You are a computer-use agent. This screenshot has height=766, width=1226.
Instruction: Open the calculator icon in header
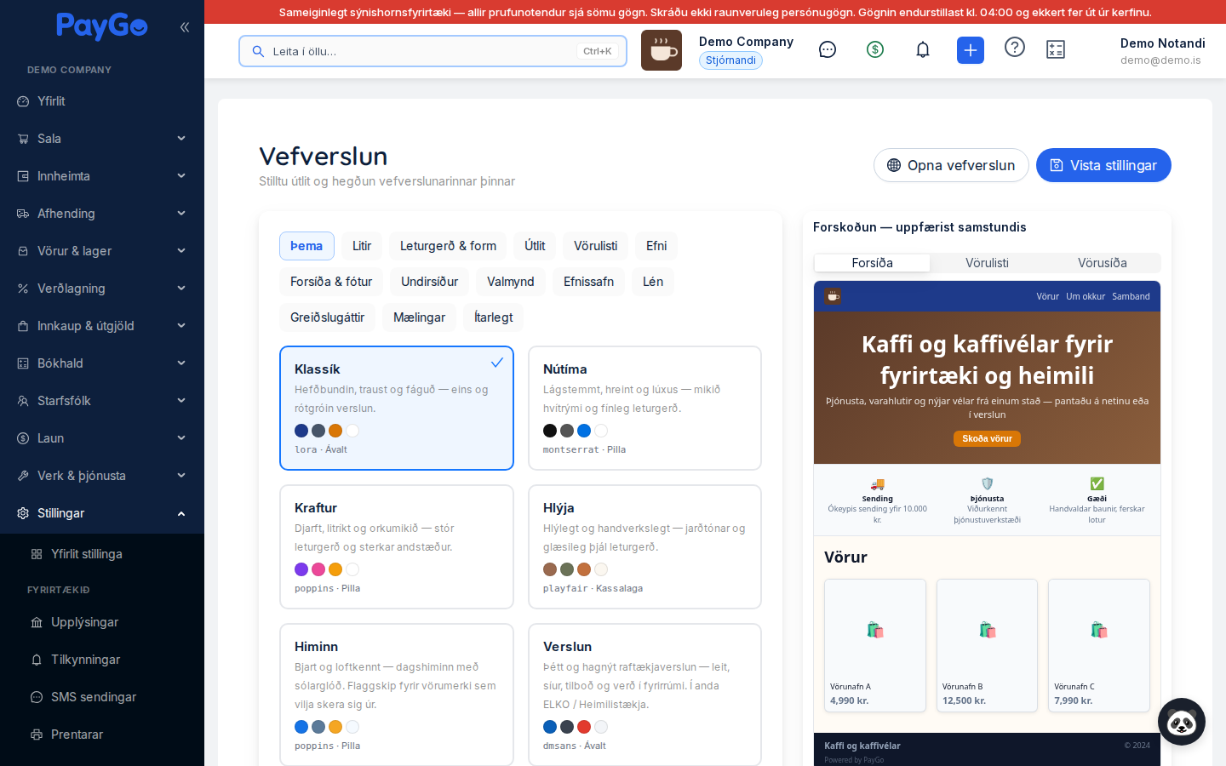(1056, 49)
